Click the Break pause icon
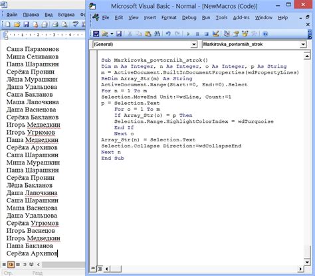315x276 pixels. coord(197,34)
